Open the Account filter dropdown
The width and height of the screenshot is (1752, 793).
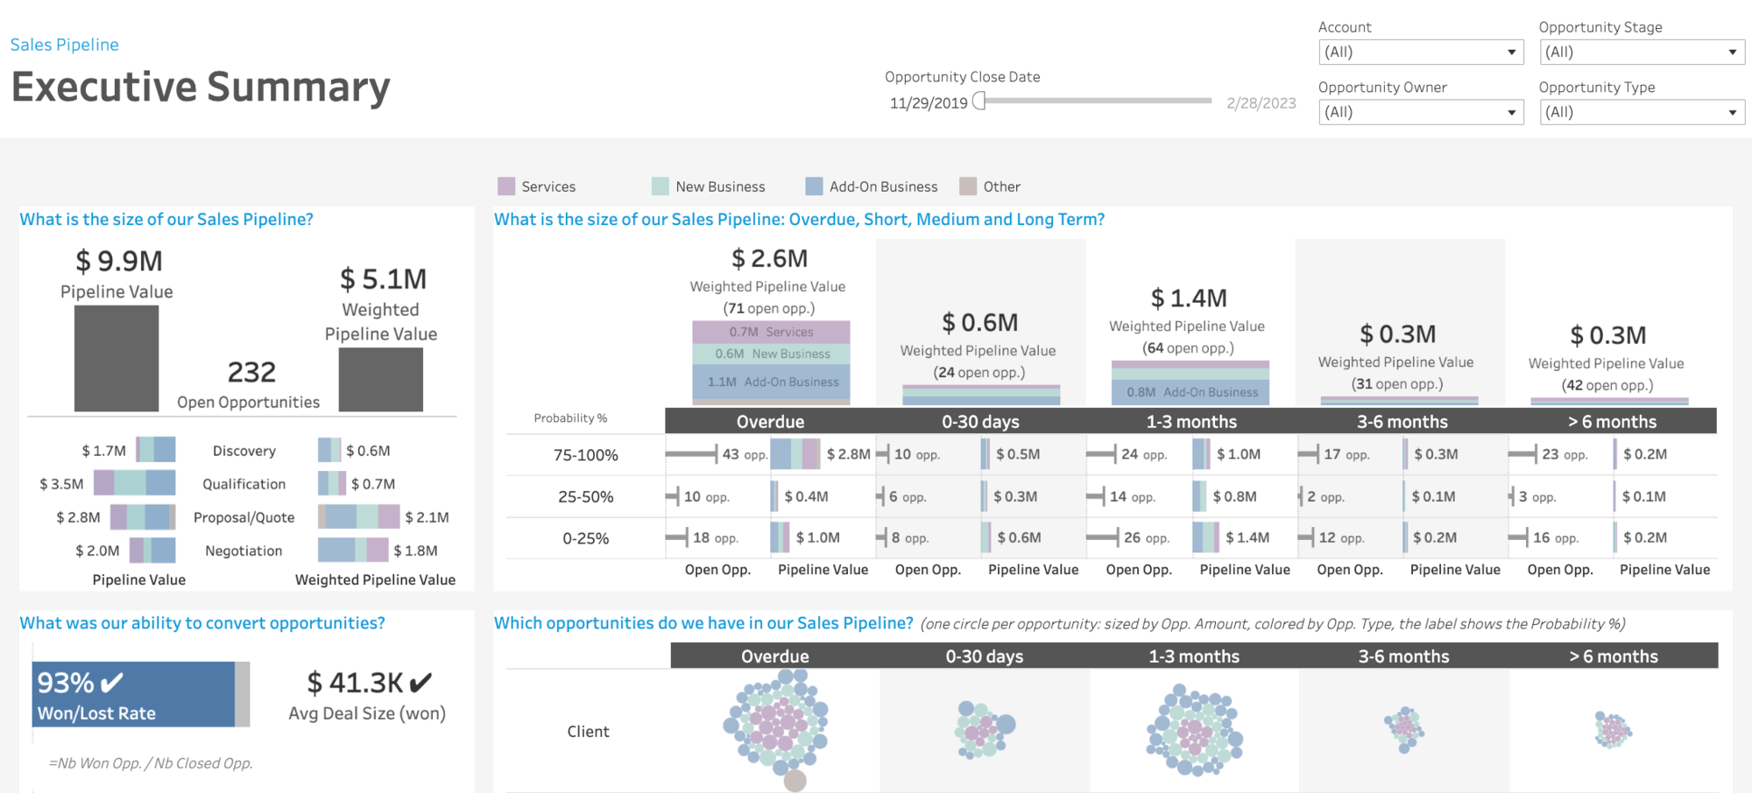coord(1420,53)
